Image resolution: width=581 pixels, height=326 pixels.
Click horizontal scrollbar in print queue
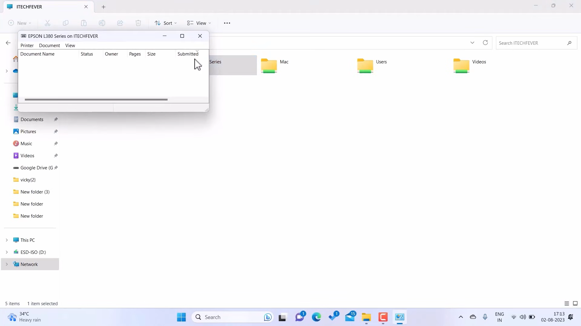point(96,99)
